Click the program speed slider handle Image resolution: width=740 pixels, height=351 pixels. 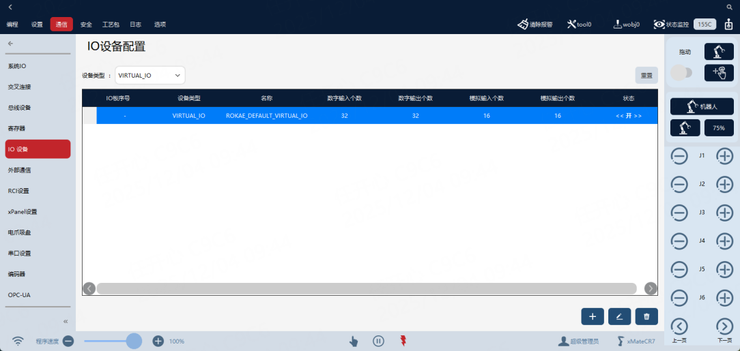(x=134, y=341)
